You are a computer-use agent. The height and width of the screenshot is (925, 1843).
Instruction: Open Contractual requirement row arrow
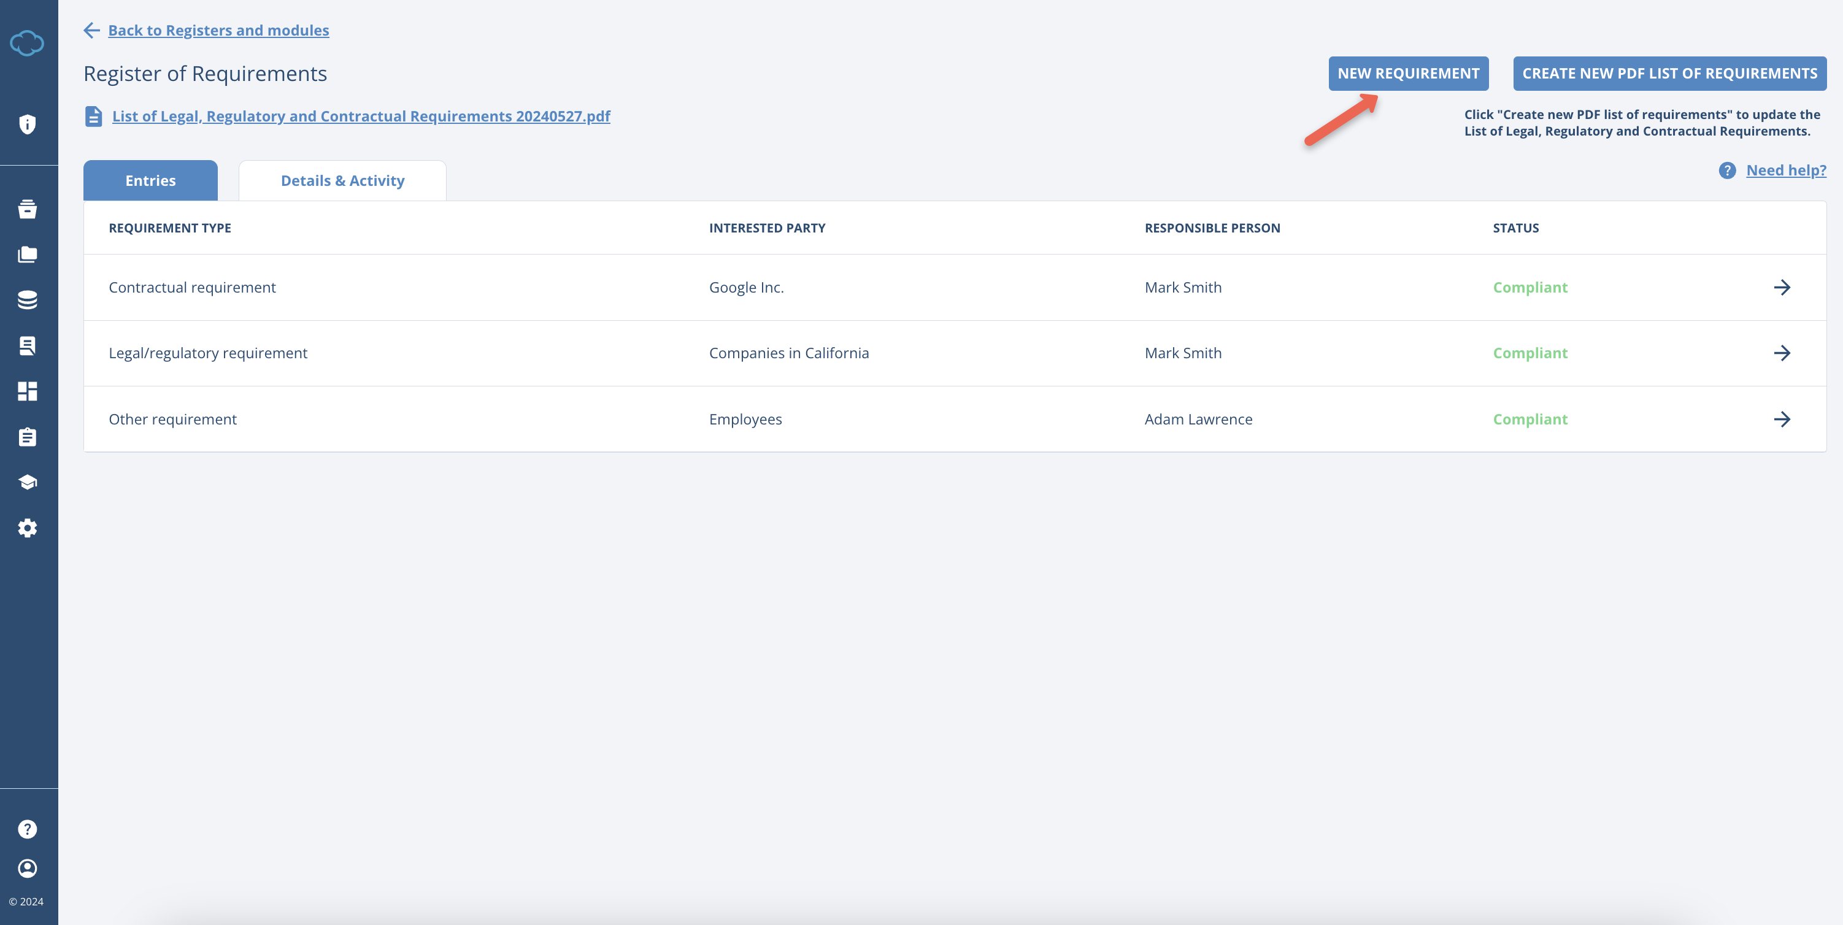click(1782, 288)
